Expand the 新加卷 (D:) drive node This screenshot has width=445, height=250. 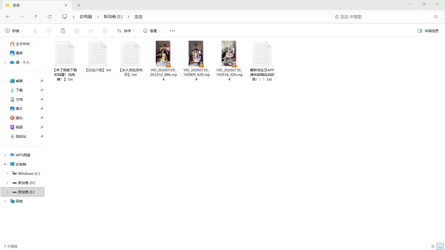7,183
